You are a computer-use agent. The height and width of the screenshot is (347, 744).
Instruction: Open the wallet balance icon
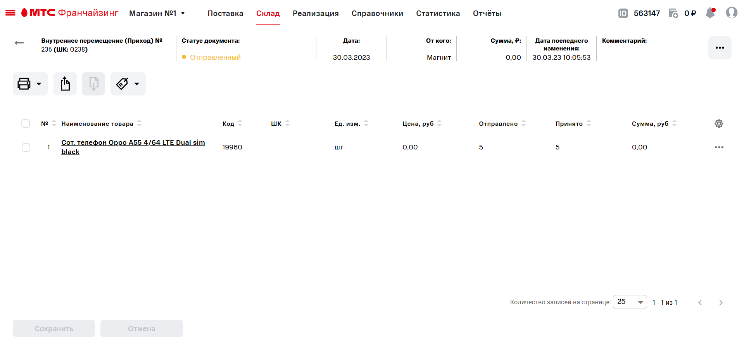[x=673, y=13]
